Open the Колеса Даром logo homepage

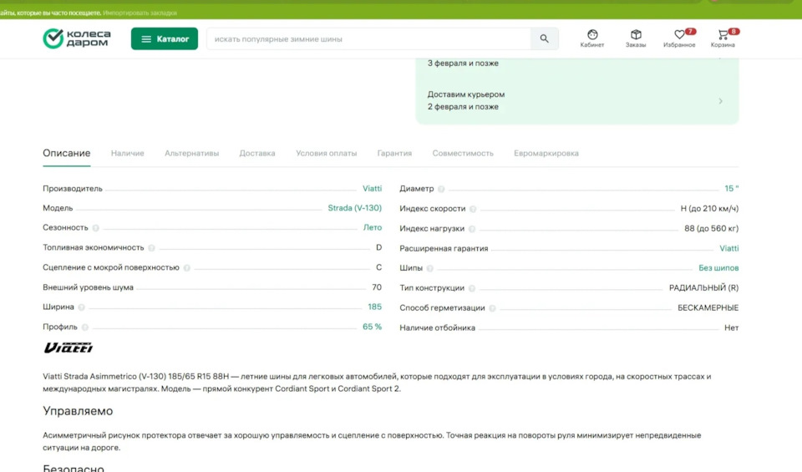(x=77, y=39)
